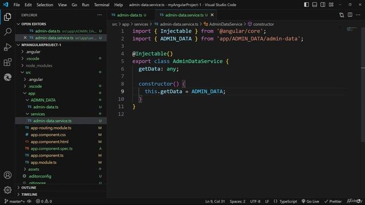Viewport: 365px width, 205px height.
Task: Click the master branch indicator
Action: pos(15,201)
